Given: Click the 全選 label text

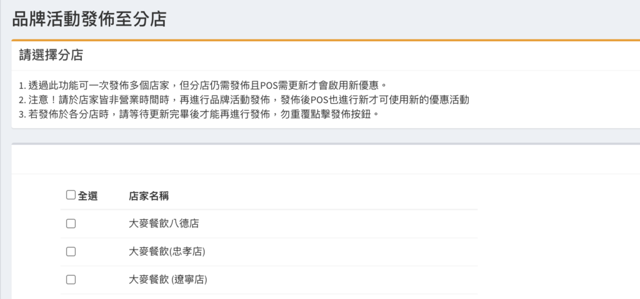Looking at the screenshot, I should pos(87,195).
